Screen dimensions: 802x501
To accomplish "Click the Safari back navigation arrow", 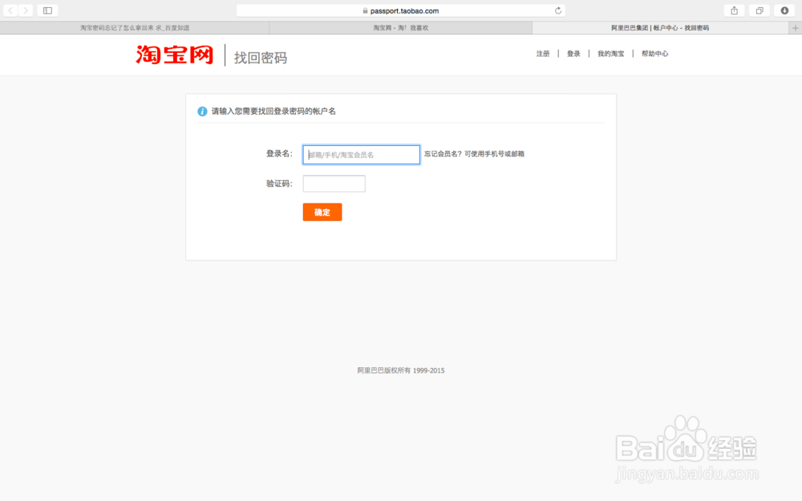I will 9,10.
